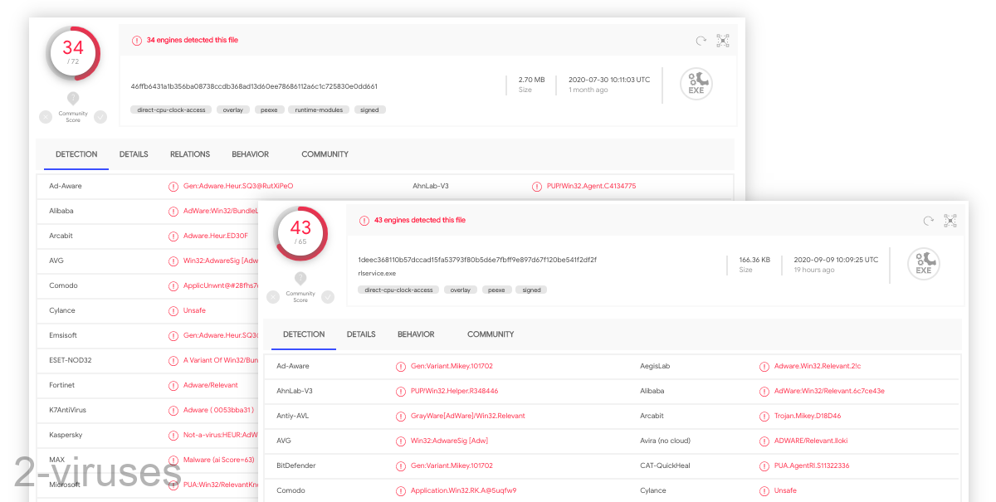Click the ESET-NOD32 engine name
996x502 pixels.
(x=71, y=360)
